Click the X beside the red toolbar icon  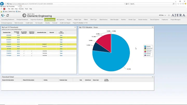pos(2,9)
